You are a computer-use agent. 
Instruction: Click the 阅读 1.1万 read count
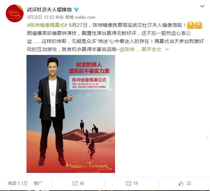coord(17,183)
